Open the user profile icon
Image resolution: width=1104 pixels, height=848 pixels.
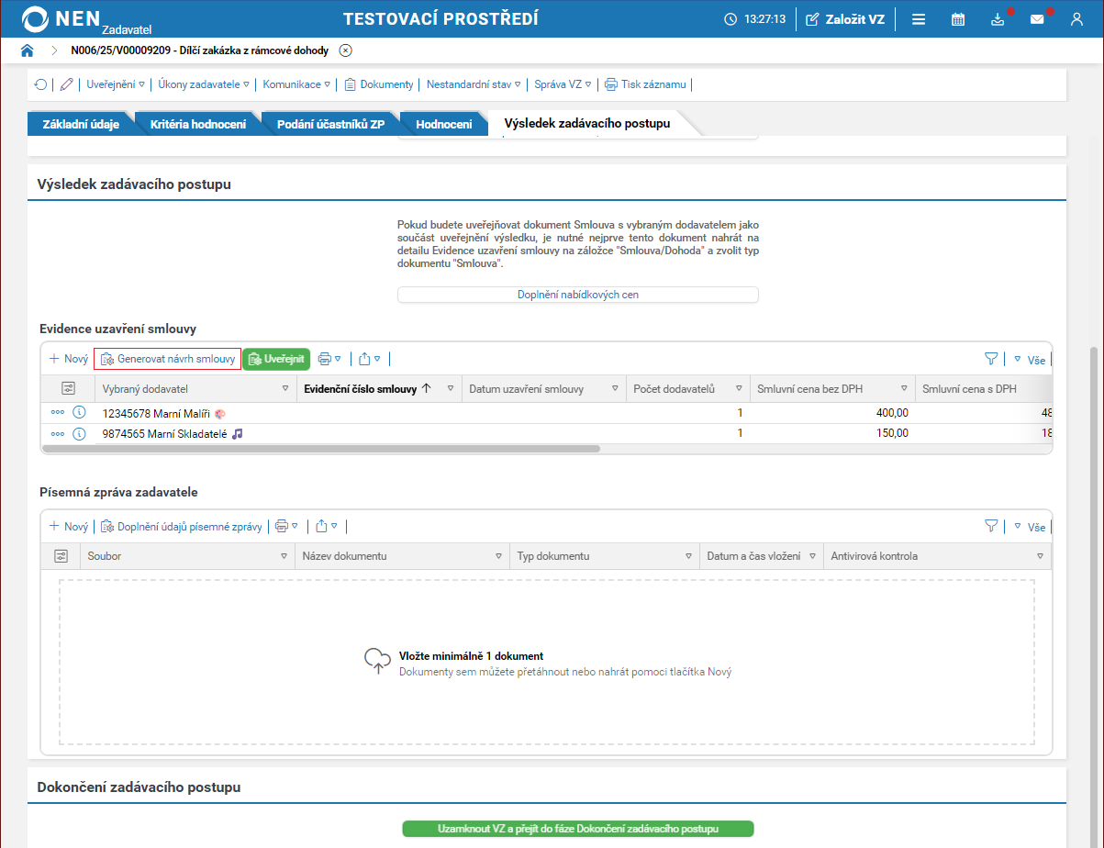point(1077,19)
